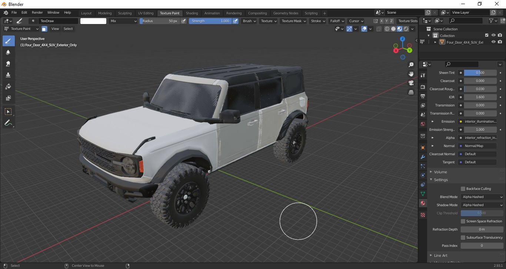Open the Render menu
Screen dimensions: 506x269
37,13
